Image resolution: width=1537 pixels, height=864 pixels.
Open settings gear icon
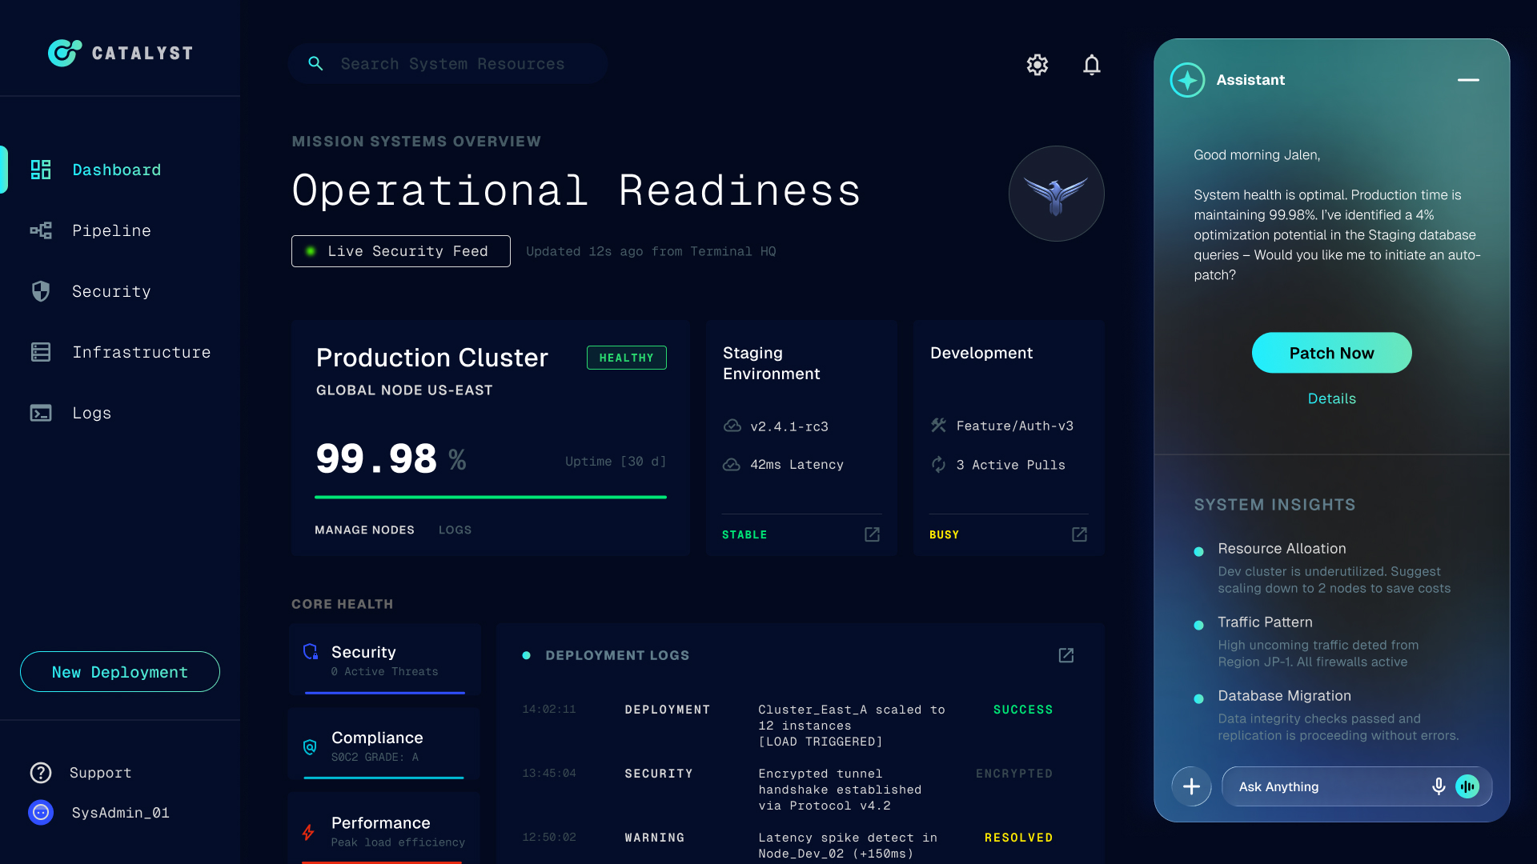pos(1037,65)
